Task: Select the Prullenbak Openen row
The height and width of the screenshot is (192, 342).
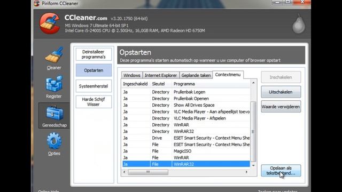Action: pos(186,99)
